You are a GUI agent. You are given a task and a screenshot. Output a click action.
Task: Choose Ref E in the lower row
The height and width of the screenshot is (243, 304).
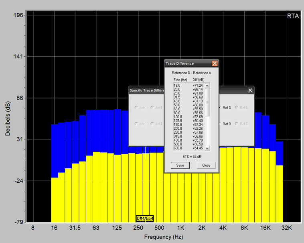pos(237,124)
